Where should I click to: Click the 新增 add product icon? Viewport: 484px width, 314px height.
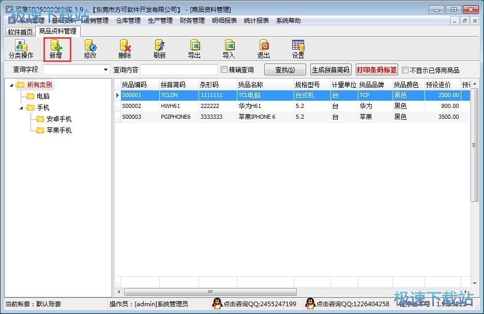[56, 49]
